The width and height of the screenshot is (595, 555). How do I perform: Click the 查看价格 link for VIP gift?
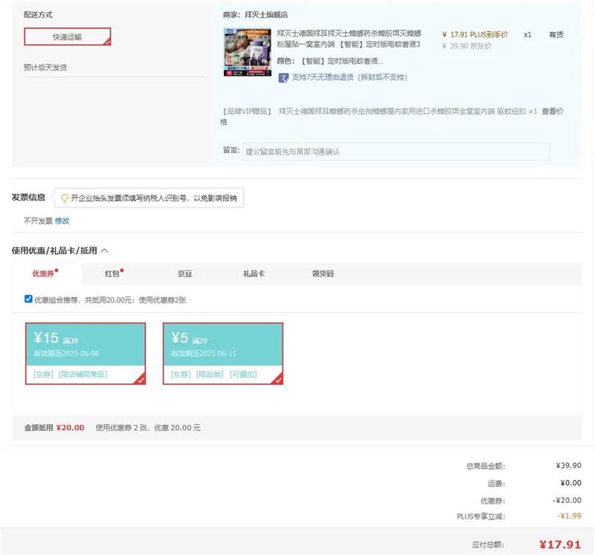(x=552, y=111)
